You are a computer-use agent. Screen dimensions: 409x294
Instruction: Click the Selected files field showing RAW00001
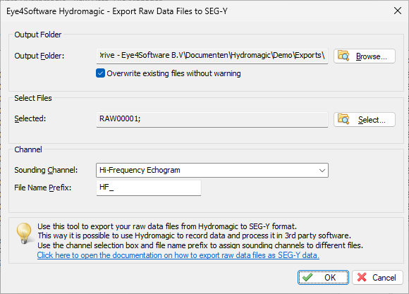pyautogui.click(x=212, y=119)
